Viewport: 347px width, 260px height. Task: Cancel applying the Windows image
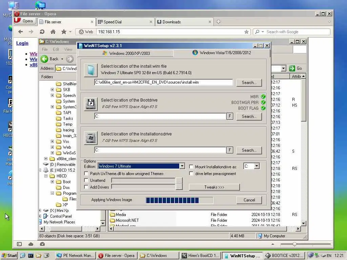249,200
